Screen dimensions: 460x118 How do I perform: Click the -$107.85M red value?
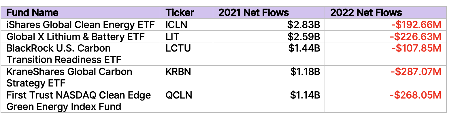(x=416, y=48)
